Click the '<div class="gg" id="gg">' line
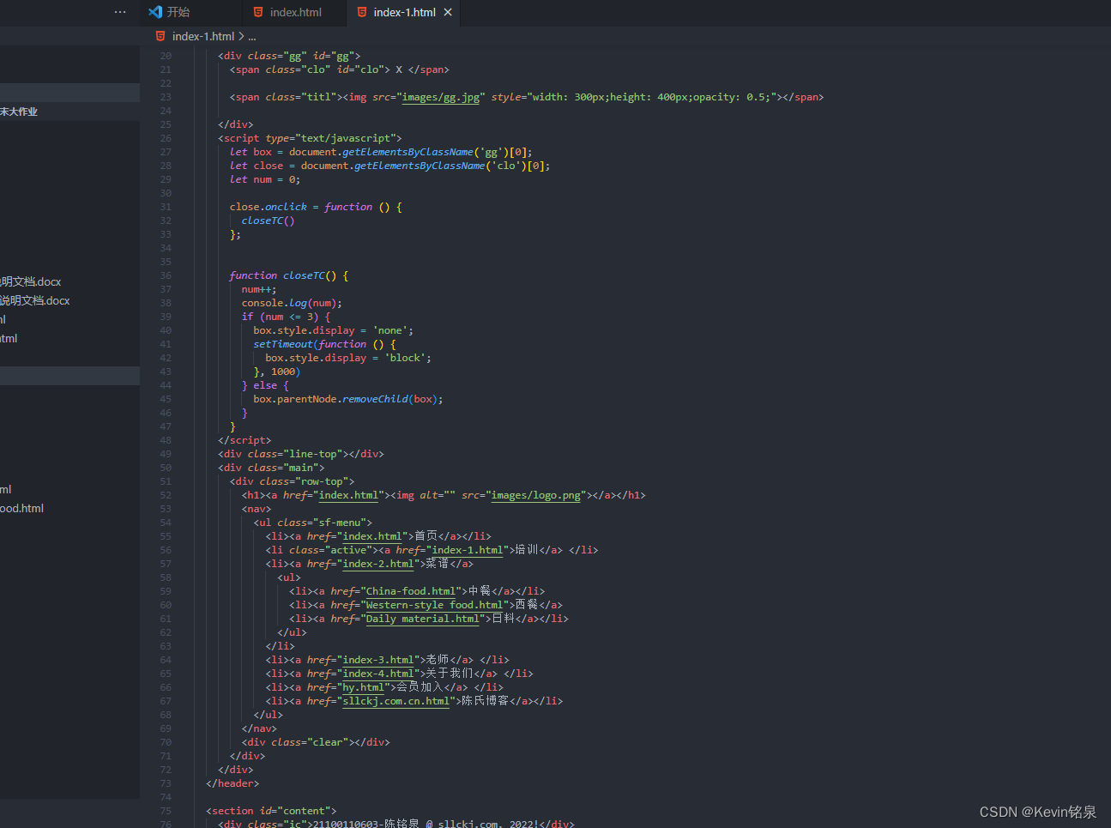The width and height of the screenshot is (1111, 828). tap(289, 56)
